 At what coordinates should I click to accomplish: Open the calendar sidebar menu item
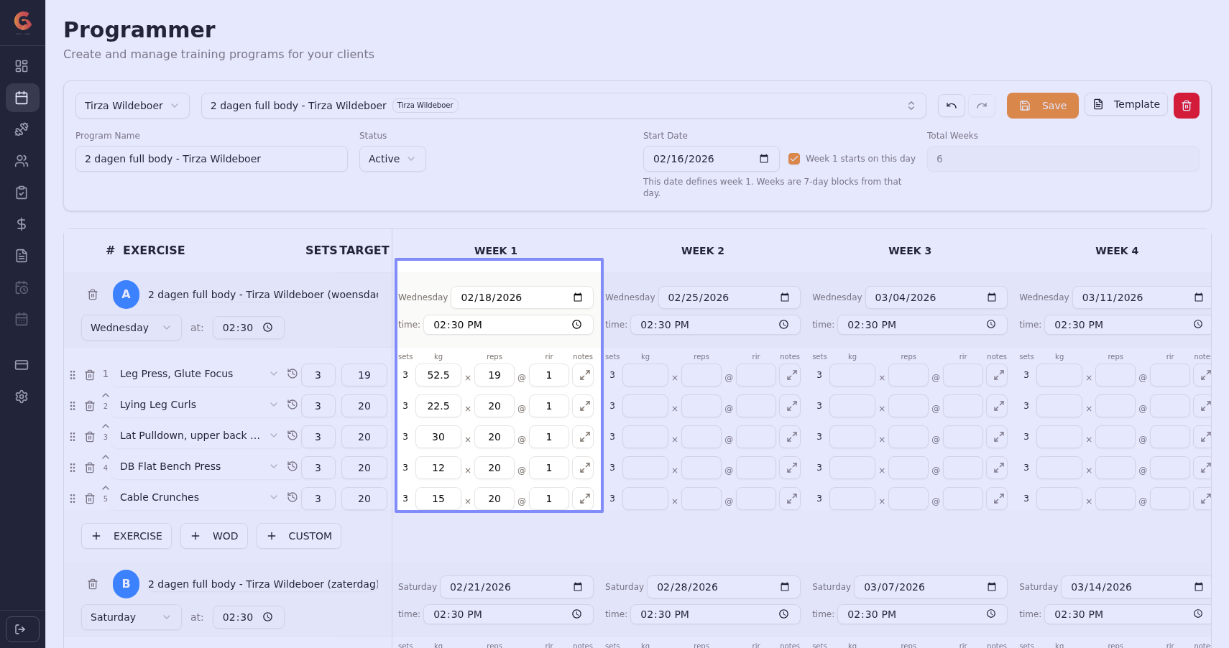[22, 98]
